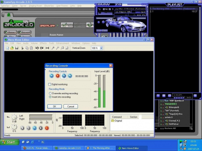Screen dimensions: 202x151
Task: Open the View menu in Nero Wave Editor
Action: click(x=19, y=43)
